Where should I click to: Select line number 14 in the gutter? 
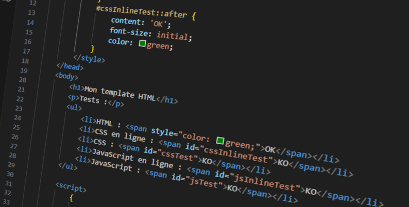[30, 23]
